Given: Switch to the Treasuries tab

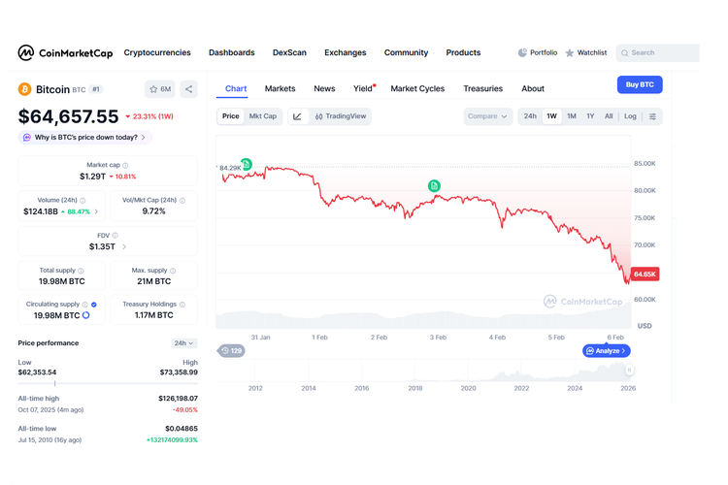Looking at the screenshot, I should [482, 88].
